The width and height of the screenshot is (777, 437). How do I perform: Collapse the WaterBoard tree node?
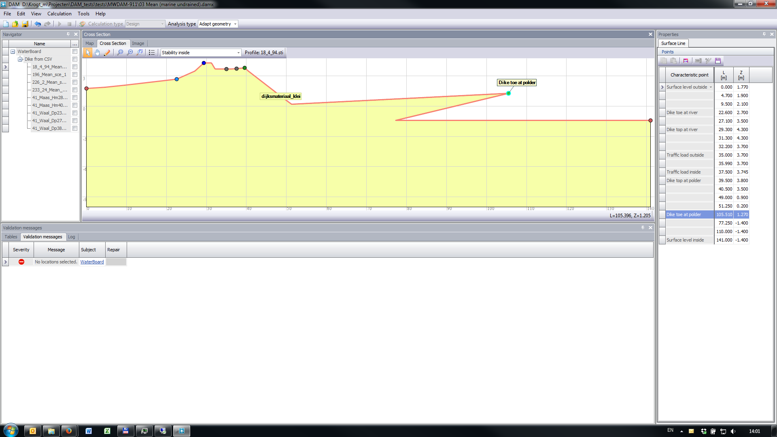click(13, 51)
